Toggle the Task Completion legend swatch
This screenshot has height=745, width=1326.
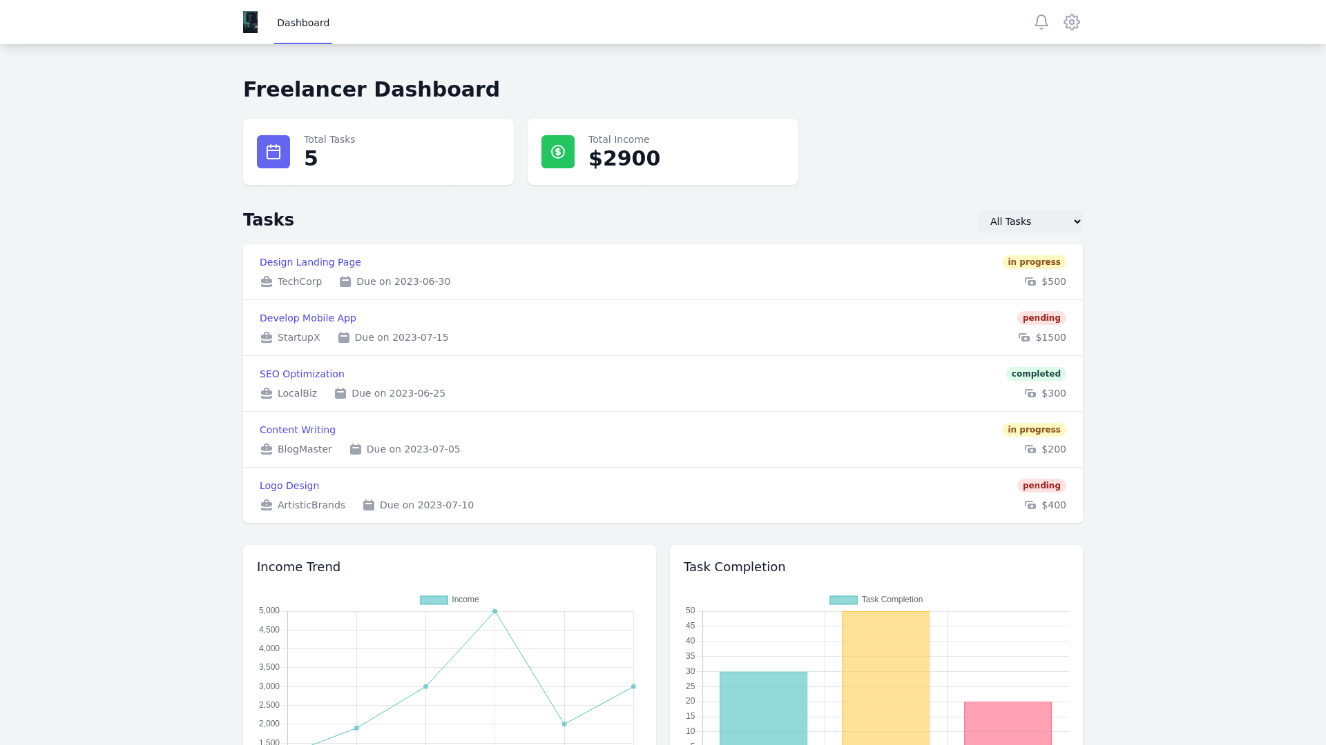843,600
